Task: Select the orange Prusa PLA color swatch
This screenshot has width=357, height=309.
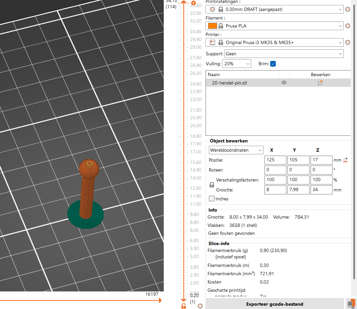Action: tap(212, 26)
